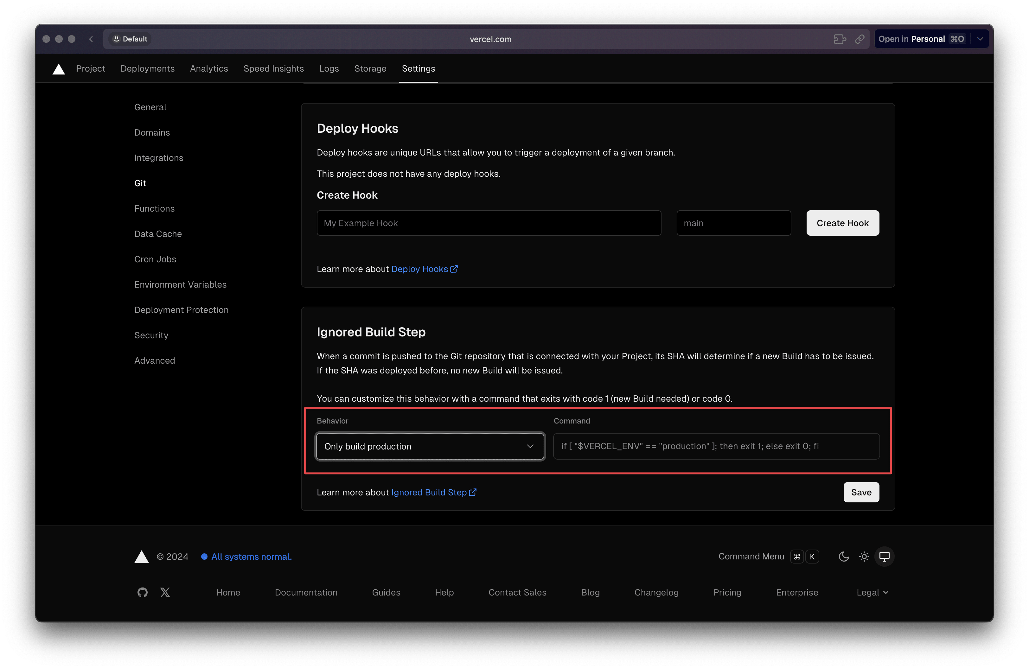Open the X social icon in footer
This screenshot has width=1029, height=669.
pyautogui.click(x=165, y=592)
